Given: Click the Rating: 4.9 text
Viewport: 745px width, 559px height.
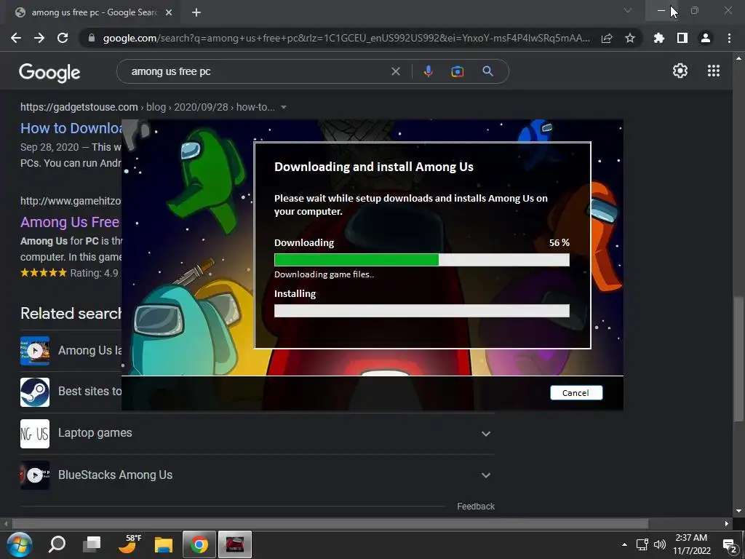Looking at the screenshot, I should click(x=94, y=274).
